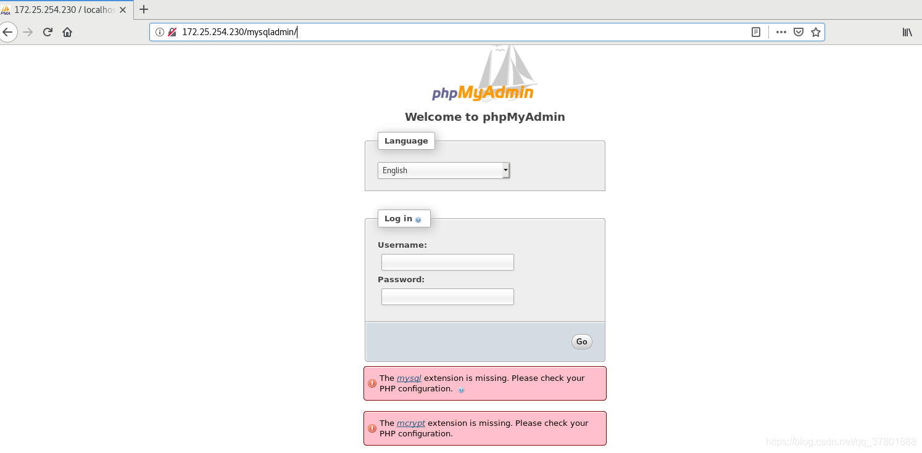The width and height of the screenshot is (922, 453).
Task: Click the mysql error warning icon
Action: click(x=372, y=383)
